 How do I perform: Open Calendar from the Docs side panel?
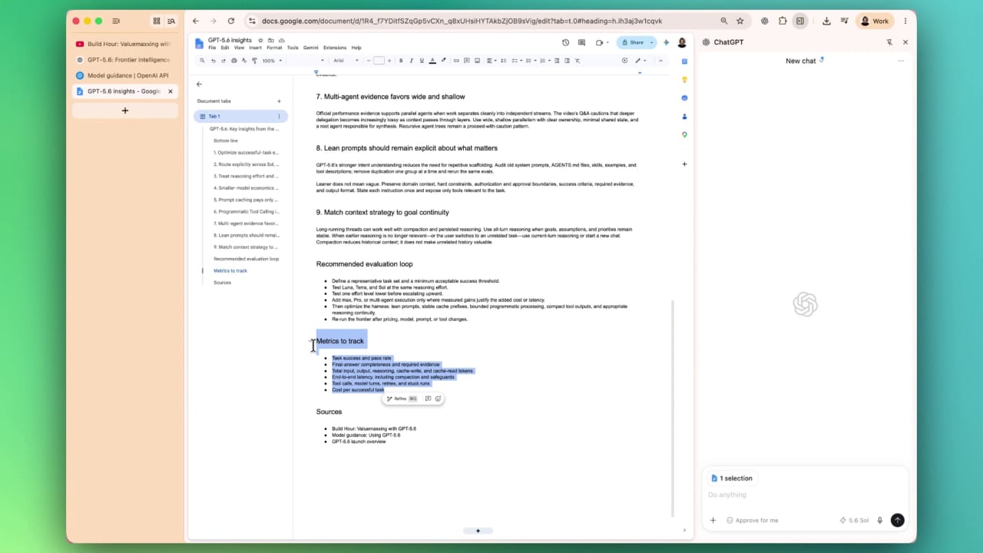[x=684, y=61]
